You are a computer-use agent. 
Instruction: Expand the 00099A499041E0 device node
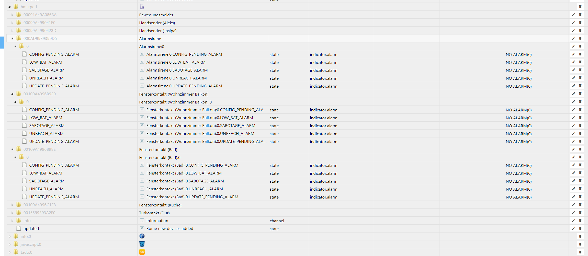(x=12, y=23)
